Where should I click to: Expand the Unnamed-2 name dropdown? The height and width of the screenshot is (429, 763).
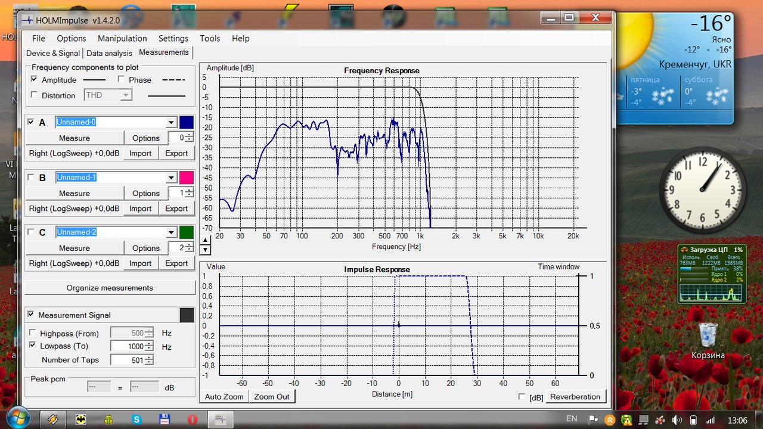171,232
